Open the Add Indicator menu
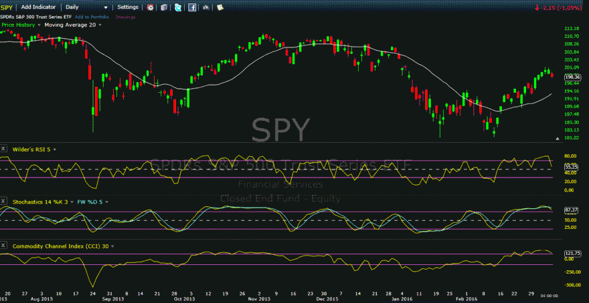This screenshot has height=303, width=589. coord(38,7)
